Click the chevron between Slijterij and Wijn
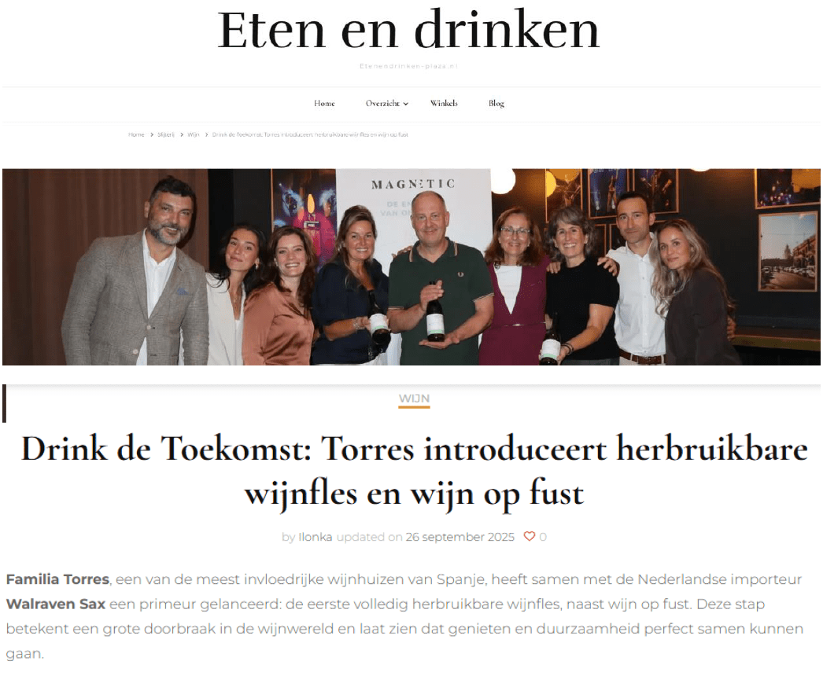The image size is (823, 683). click(x=182, y=134)
